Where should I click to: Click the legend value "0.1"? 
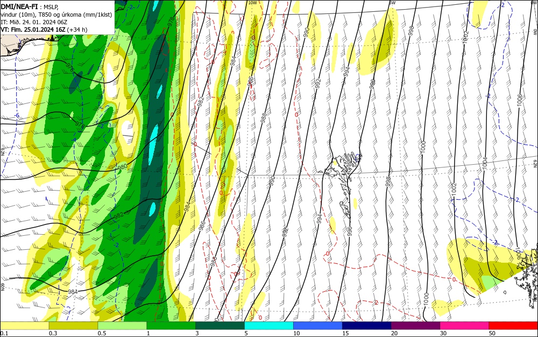pyautogui.click(x=4, y=333)
